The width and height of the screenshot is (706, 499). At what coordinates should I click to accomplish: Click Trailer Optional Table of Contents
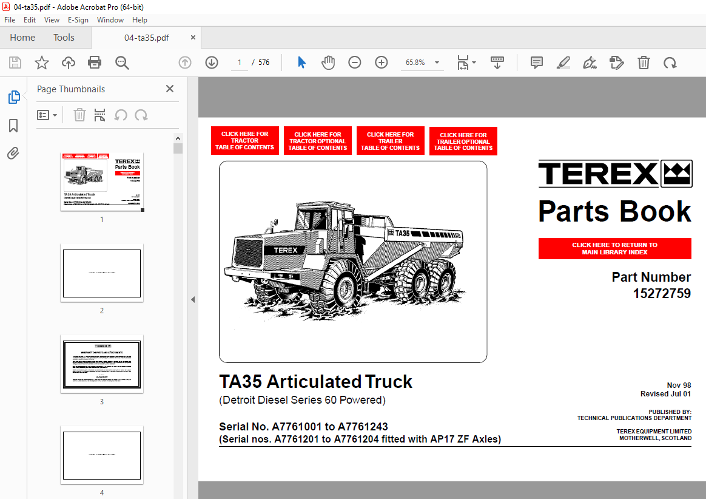coord(463,141)
